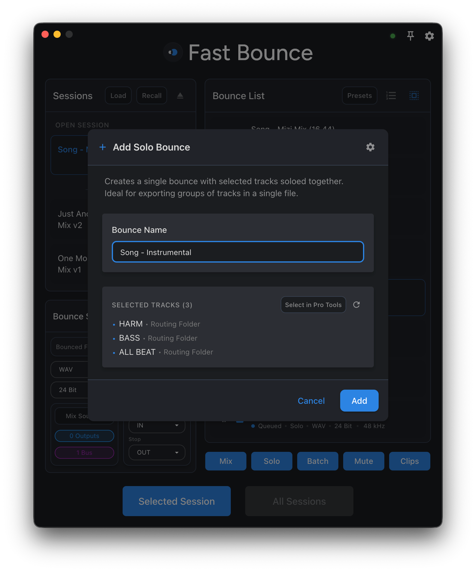Click the eject triangle icon in Sessions

point(180,96)
